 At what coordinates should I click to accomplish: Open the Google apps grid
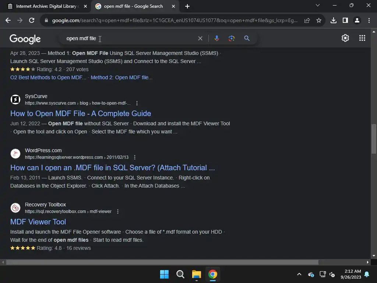point(362,38)
